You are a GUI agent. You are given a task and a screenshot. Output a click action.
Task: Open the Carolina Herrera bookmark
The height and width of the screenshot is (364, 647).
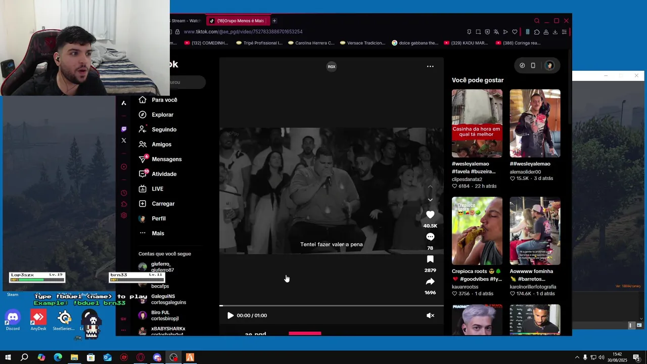[x=311, y=43]
